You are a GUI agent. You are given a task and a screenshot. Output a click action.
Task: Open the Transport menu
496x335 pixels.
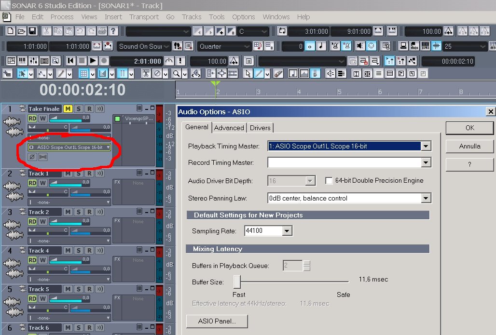click(144, 17)
